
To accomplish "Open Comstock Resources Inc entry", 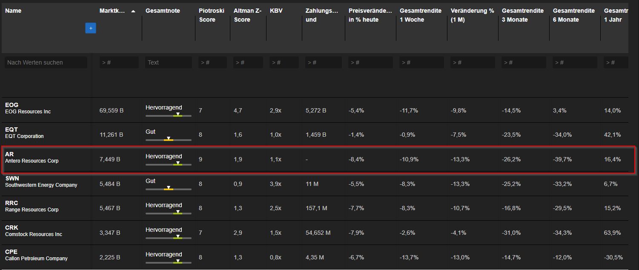I will [33, 234].
